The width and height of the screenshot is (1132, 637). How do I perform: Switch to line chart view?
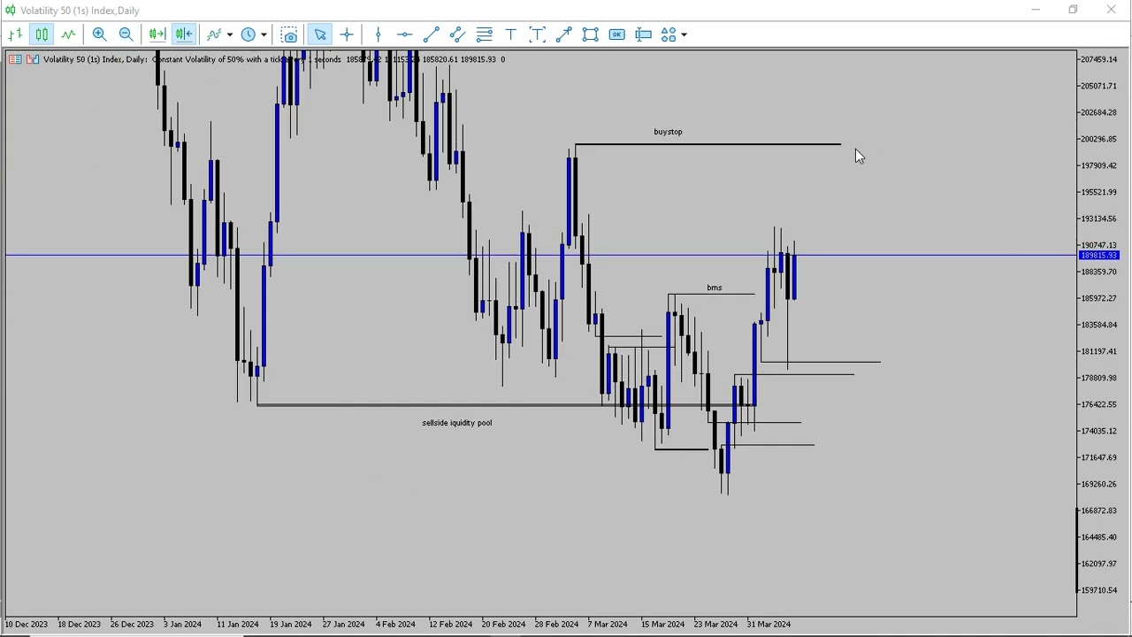(68, 35)
